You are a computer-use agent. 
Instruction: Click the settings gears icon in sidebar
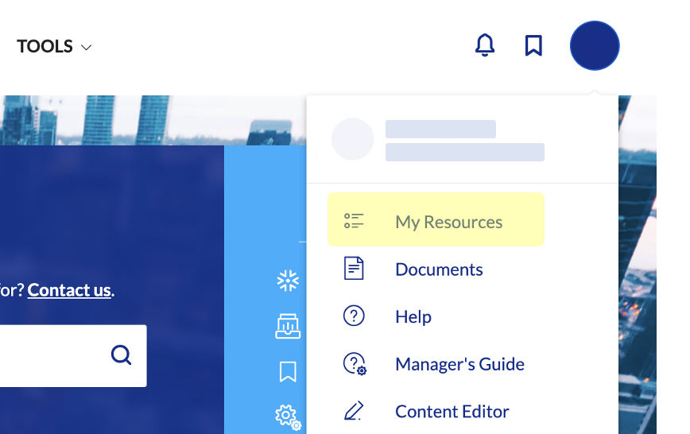click(x=289, y=417)
